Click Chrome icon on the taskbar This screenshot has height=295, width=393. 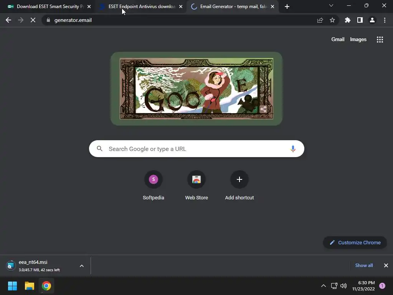[46, 286]
